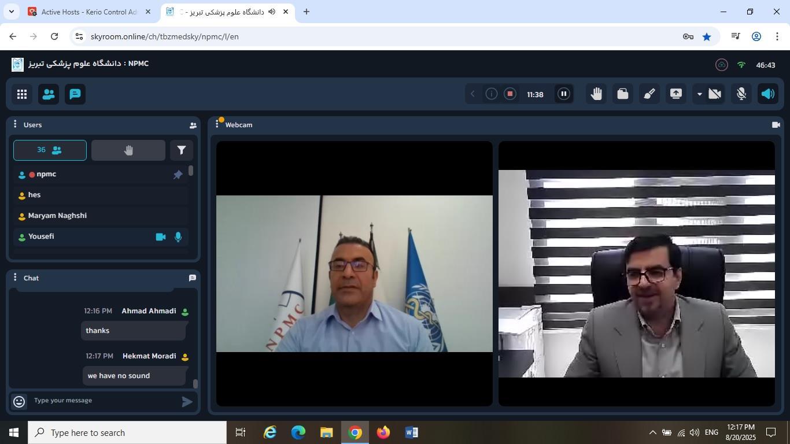The width and height of the screenshot is (790, 444).
Task: Click the raise hand icon in toolbar
Action: pos(596,94)
